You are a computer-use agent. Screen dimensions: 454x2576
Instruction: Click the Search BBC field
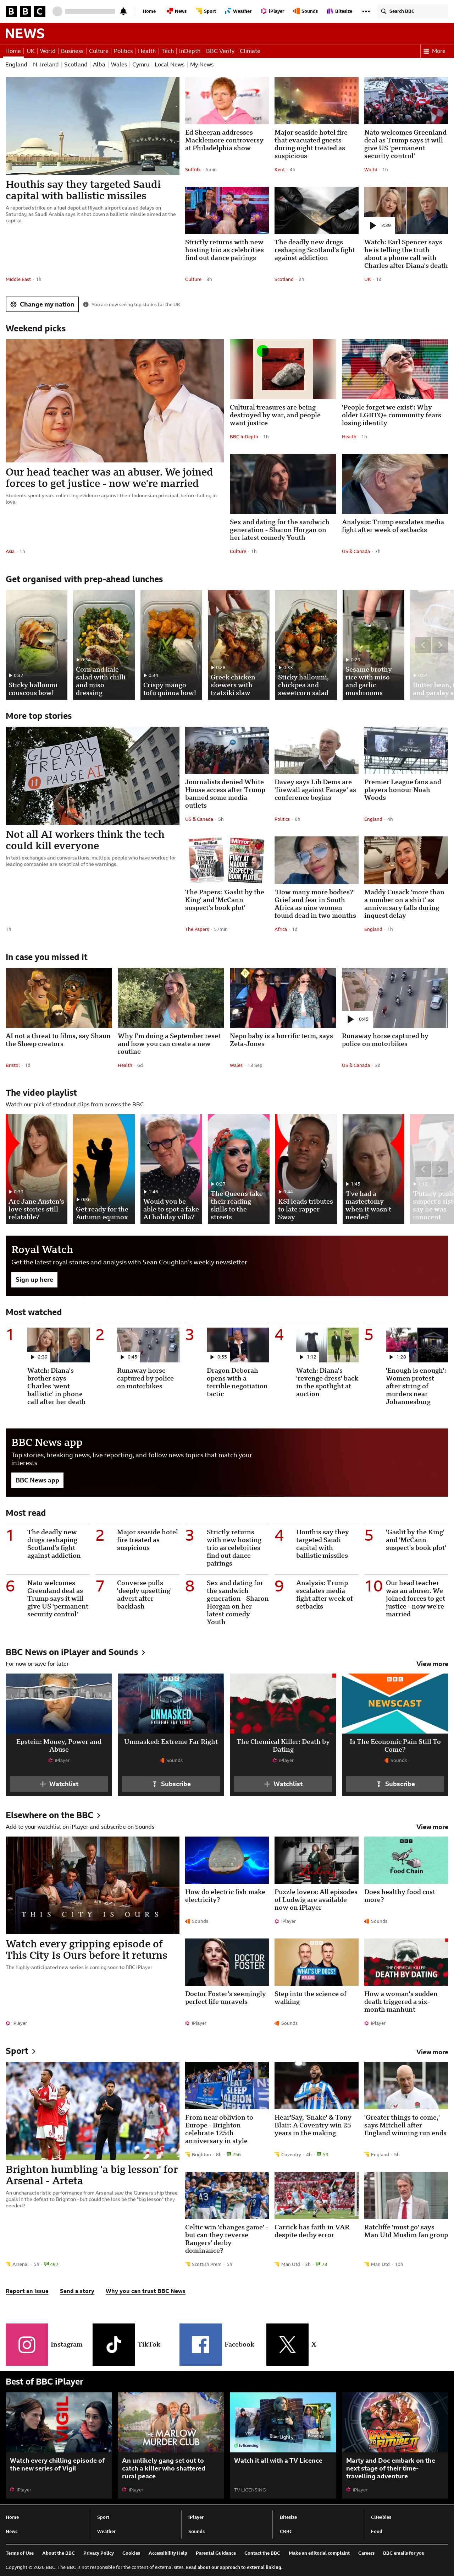tap(414, 11)
